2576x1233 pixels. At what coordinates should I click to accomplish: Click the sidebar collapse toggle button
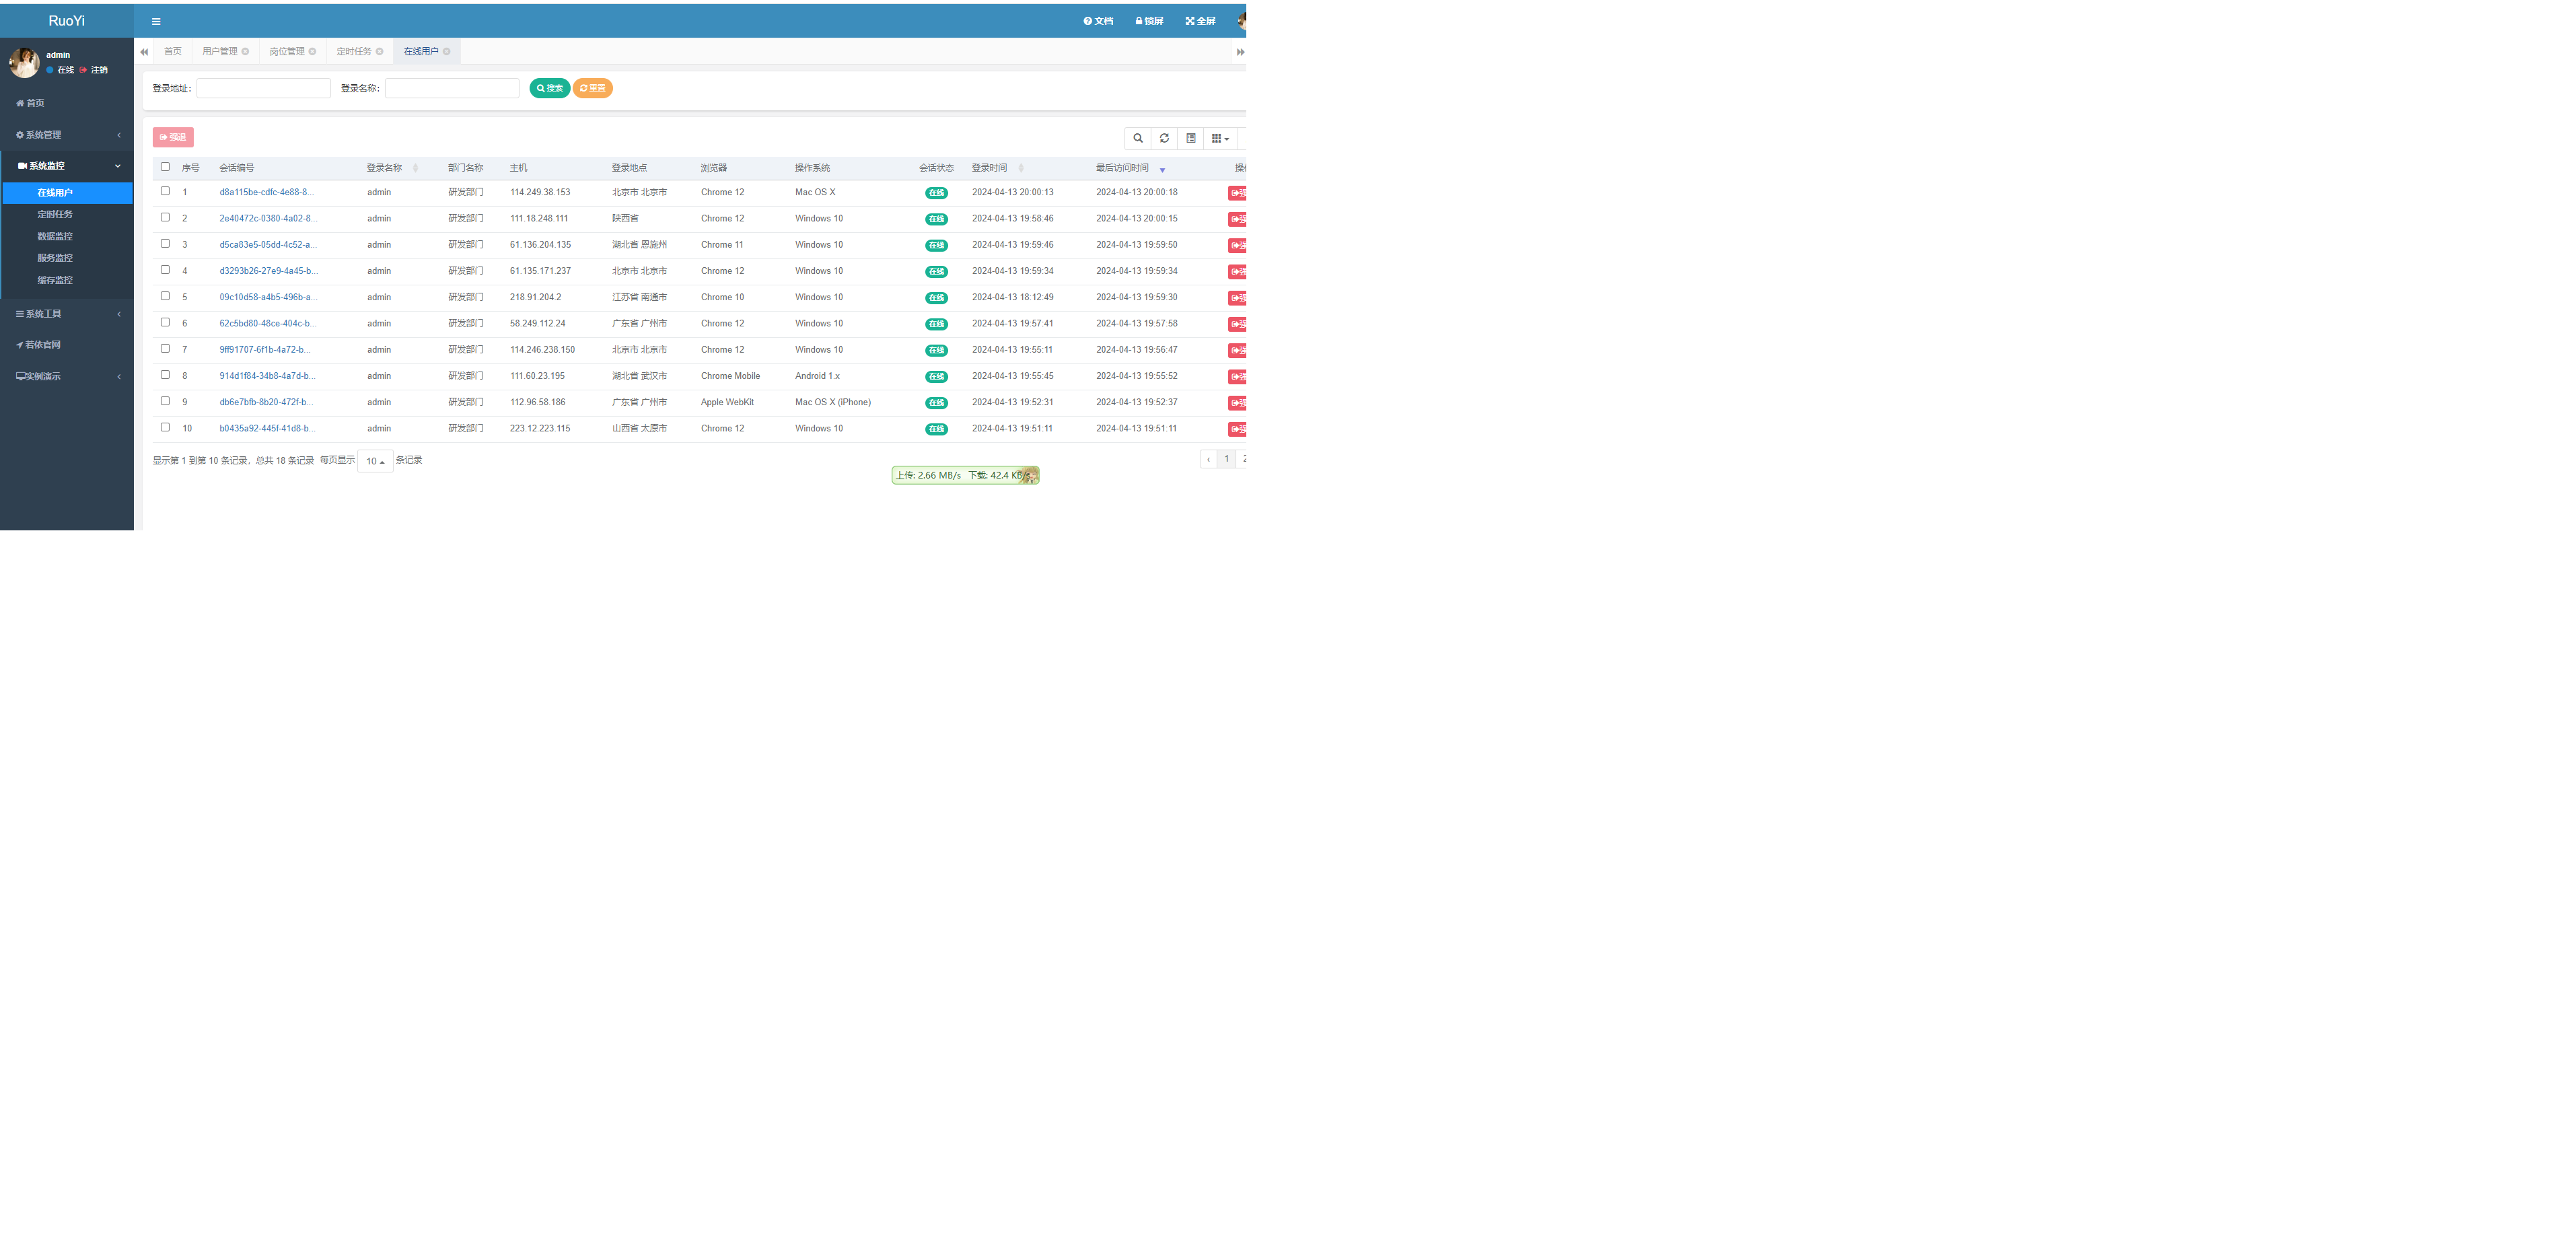point(153,20)
